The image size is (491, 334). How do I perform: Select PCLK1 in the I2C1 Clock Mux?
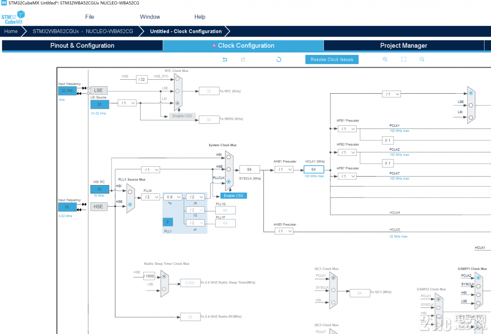tap(333, 278)
